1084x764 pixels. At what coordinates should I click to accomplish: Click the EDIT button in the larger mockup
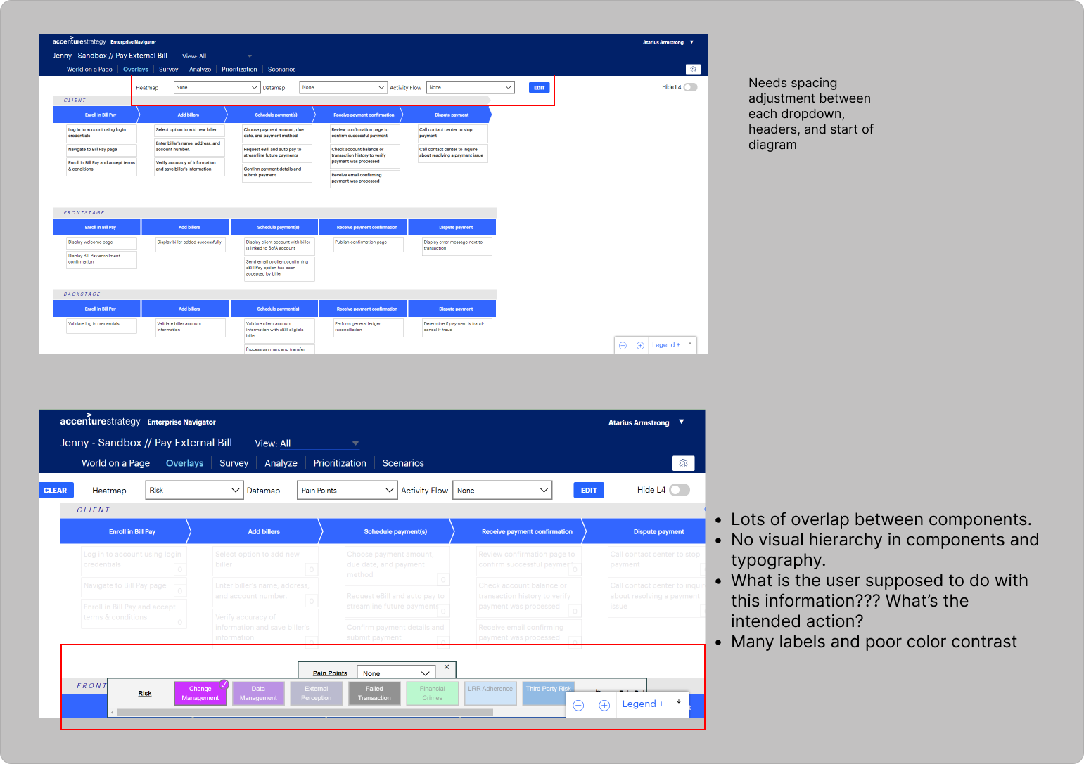[589, 491]
